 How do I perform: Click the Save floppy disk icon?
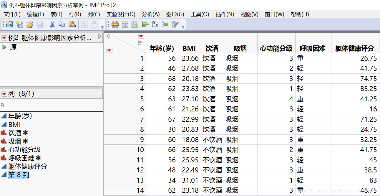click(40, 24)
